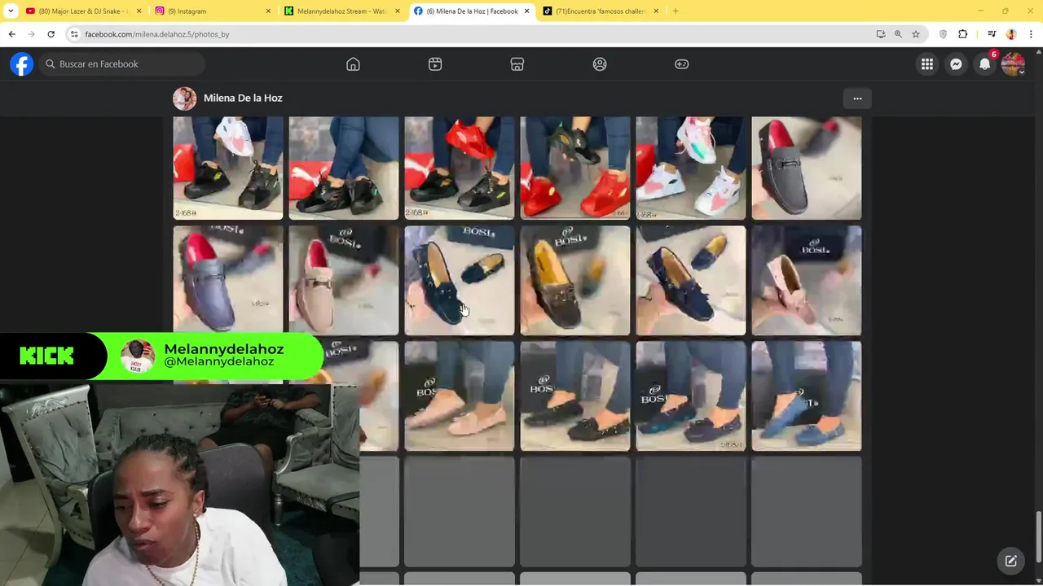Click the Milena De la Hoz profile name
The width and height of the screenshot is (1043, 586).
pyautogui.click(x=243, y=98)
